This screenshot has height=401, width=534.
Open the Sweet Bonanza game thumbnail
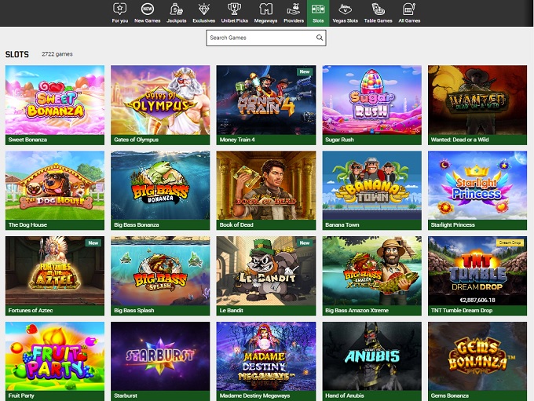(55, 100)
